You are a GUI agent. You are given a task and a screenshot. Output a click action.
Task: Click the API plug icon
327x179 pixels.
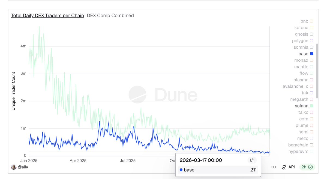pos(284,167)
